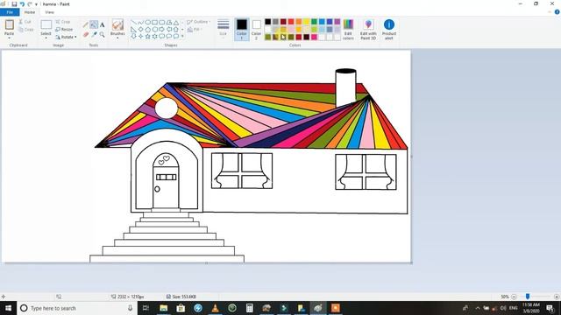The height and width of the screenshot is (315, 561).
Task: Open the shape Outline dropdown
Action: (x=199, y=22)
